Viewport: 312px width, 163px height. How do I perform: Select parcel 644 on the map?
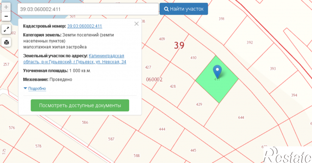pyautogui.click(x=241, y=117)
